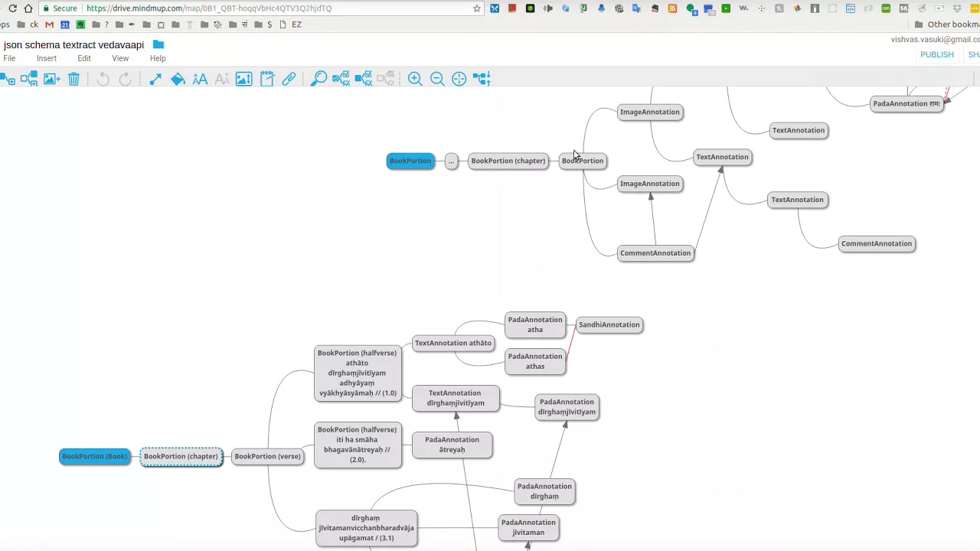The width and height of the screenshot is (980, 551).
Task: Open the find magnifier tool
Action: click(x=319, y=79)
